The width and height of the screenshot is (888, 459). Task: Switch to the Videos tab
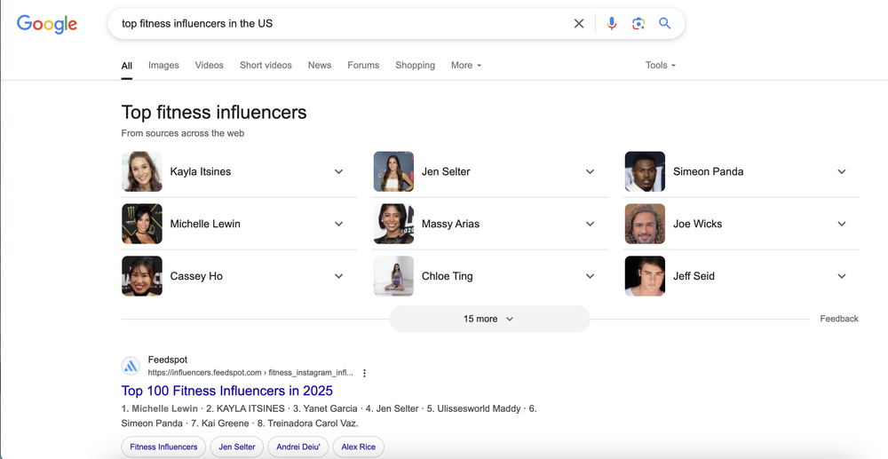pos(210,65)
